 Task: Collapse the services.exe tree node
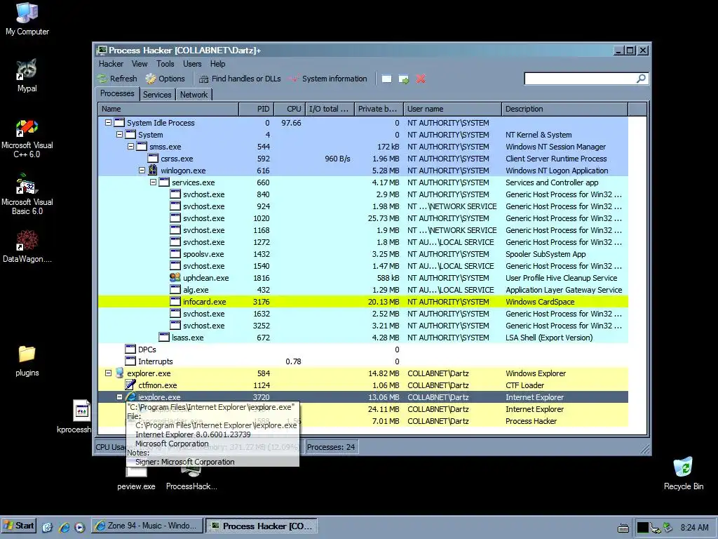coord(153,182)
